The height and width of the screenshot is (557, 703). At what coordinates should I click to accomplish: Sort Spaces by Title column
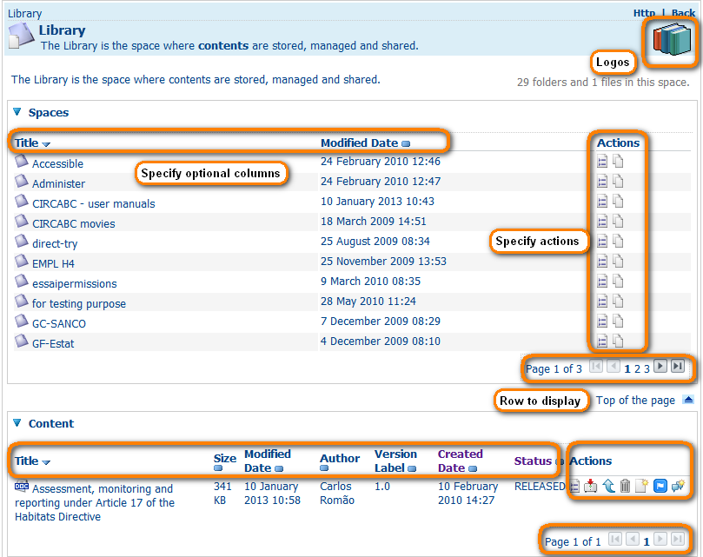coord(27,143)
